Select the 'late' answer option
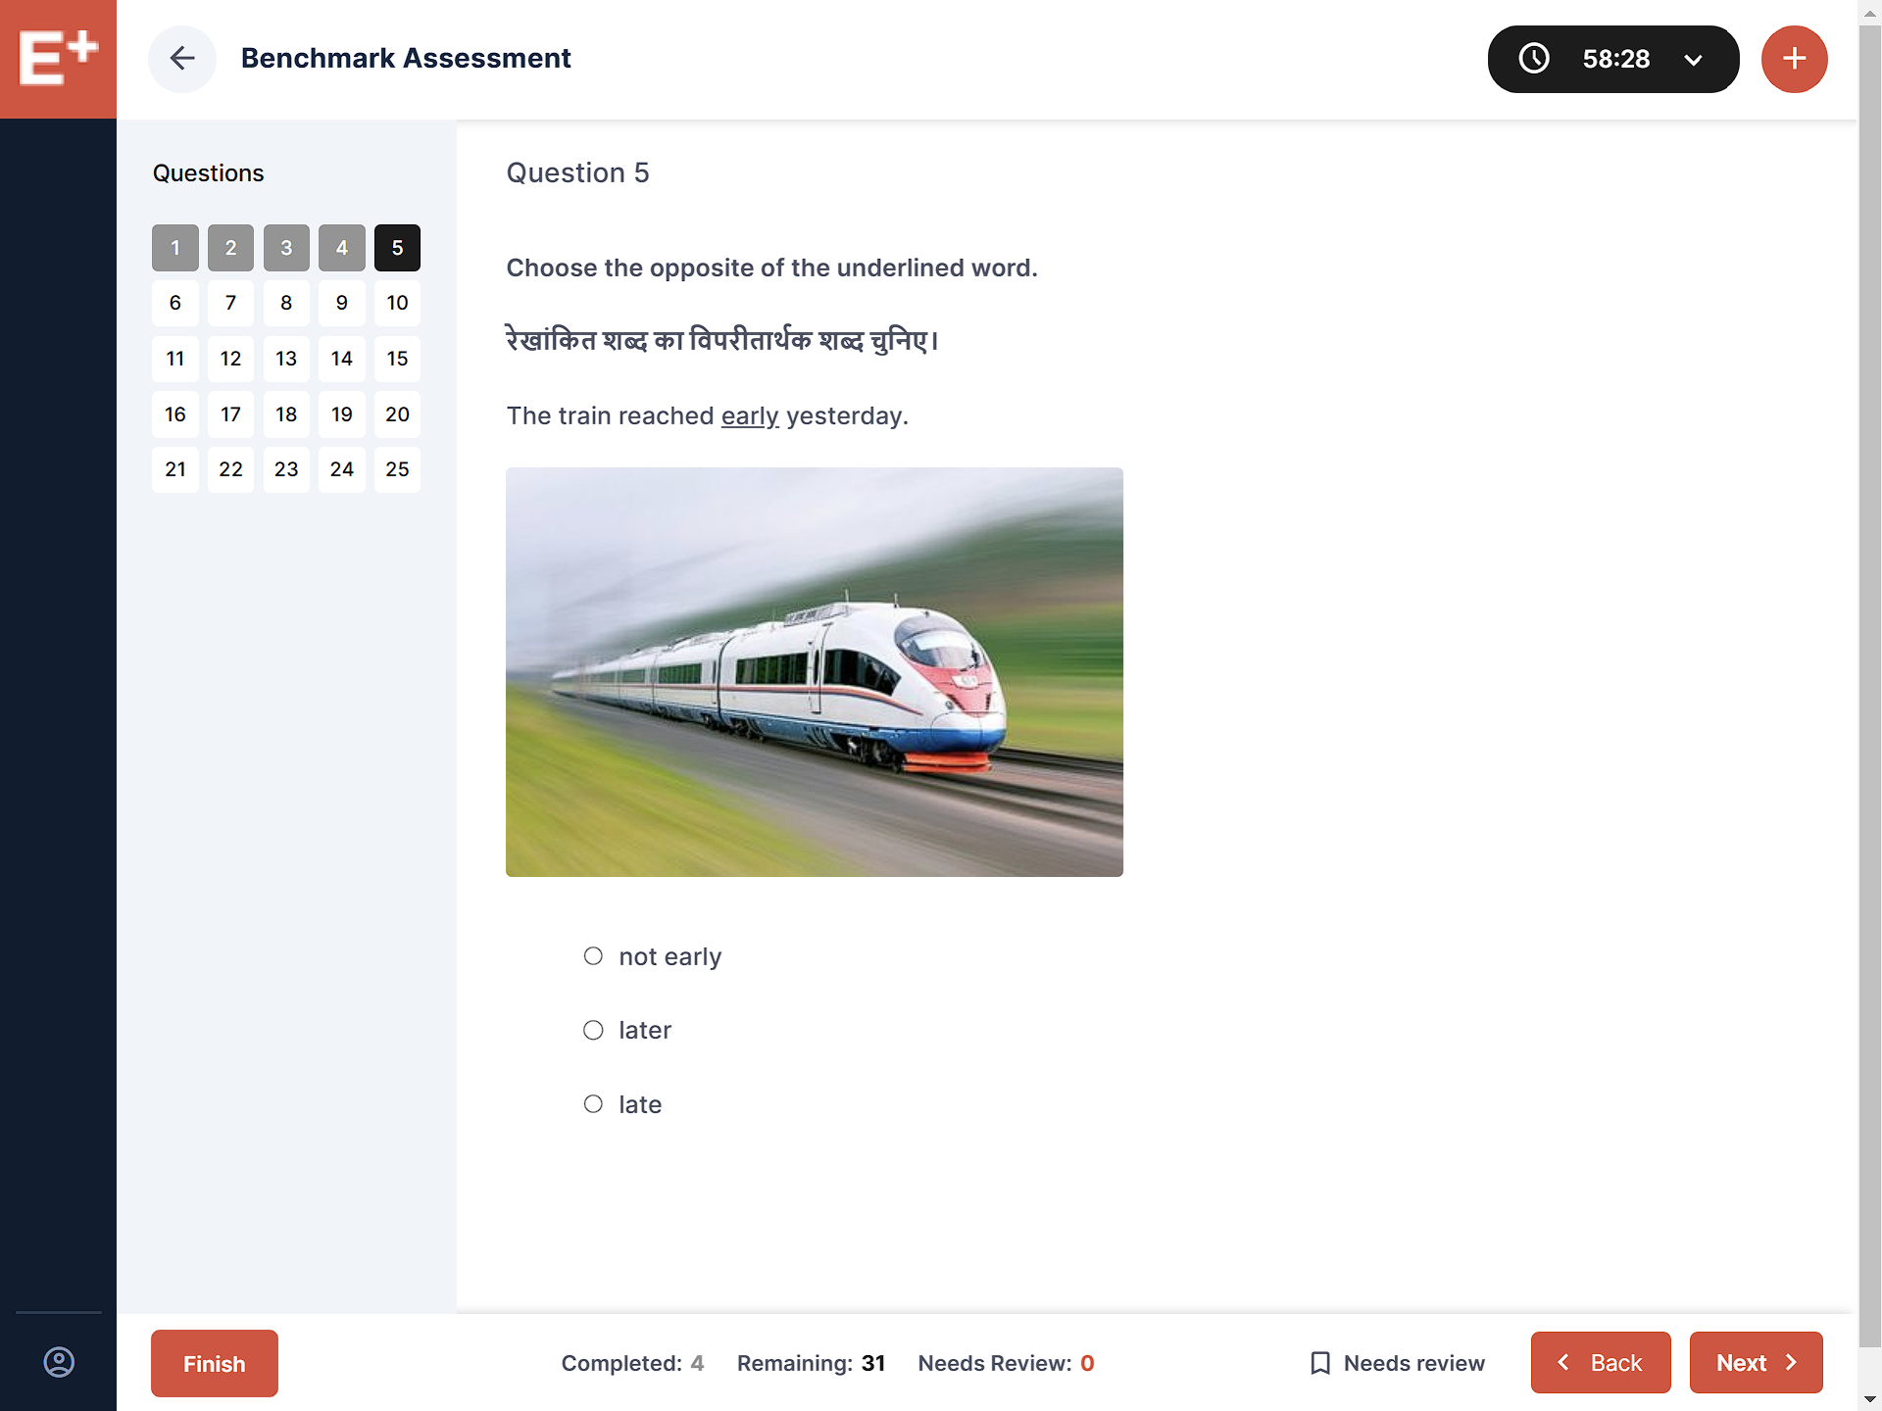 [x=593, y=1104]
